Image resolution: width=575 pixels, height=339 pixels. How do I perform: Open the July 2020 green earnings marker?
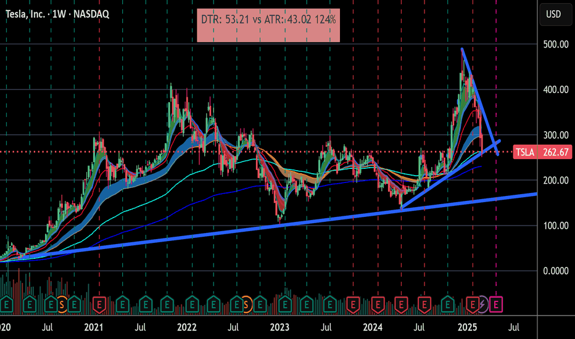pyautogui.click(x=51, y=304)
